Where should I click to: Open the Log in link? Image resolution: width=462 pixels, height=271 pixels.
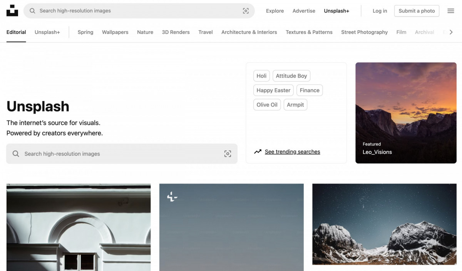click(x=380, y=11)
